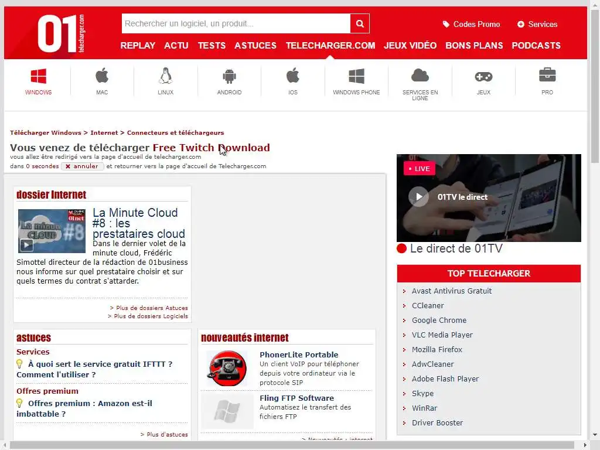The image size is (600, 450).
Task: Click the lightbulb icon beside Offres premium tip
Action: pyautogui.click(x=19, y=403)
